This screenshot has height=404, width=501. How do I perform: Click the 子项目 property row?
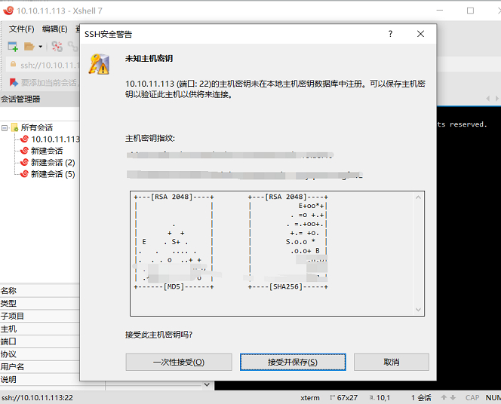(40, 317)
